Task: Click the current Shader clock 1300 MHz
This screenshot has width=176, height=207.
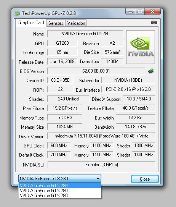Action: 144,146
